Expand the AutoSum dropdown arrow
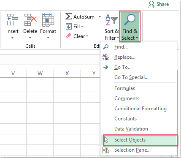The width and height of the screenshot is (181, 158). click(x=100, y=16)
